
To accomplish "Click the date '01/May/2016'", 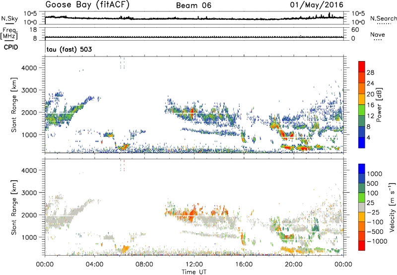I will coord(317,5).
